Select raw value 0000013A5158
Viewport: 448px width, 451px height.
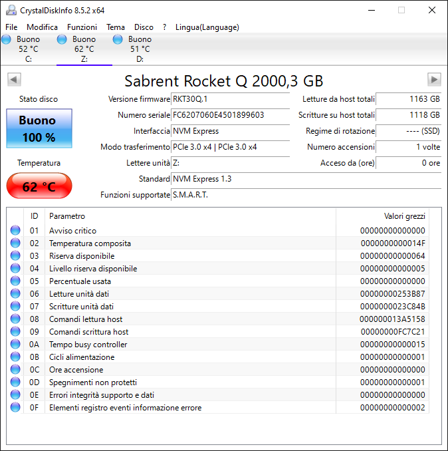click(392, 319)
